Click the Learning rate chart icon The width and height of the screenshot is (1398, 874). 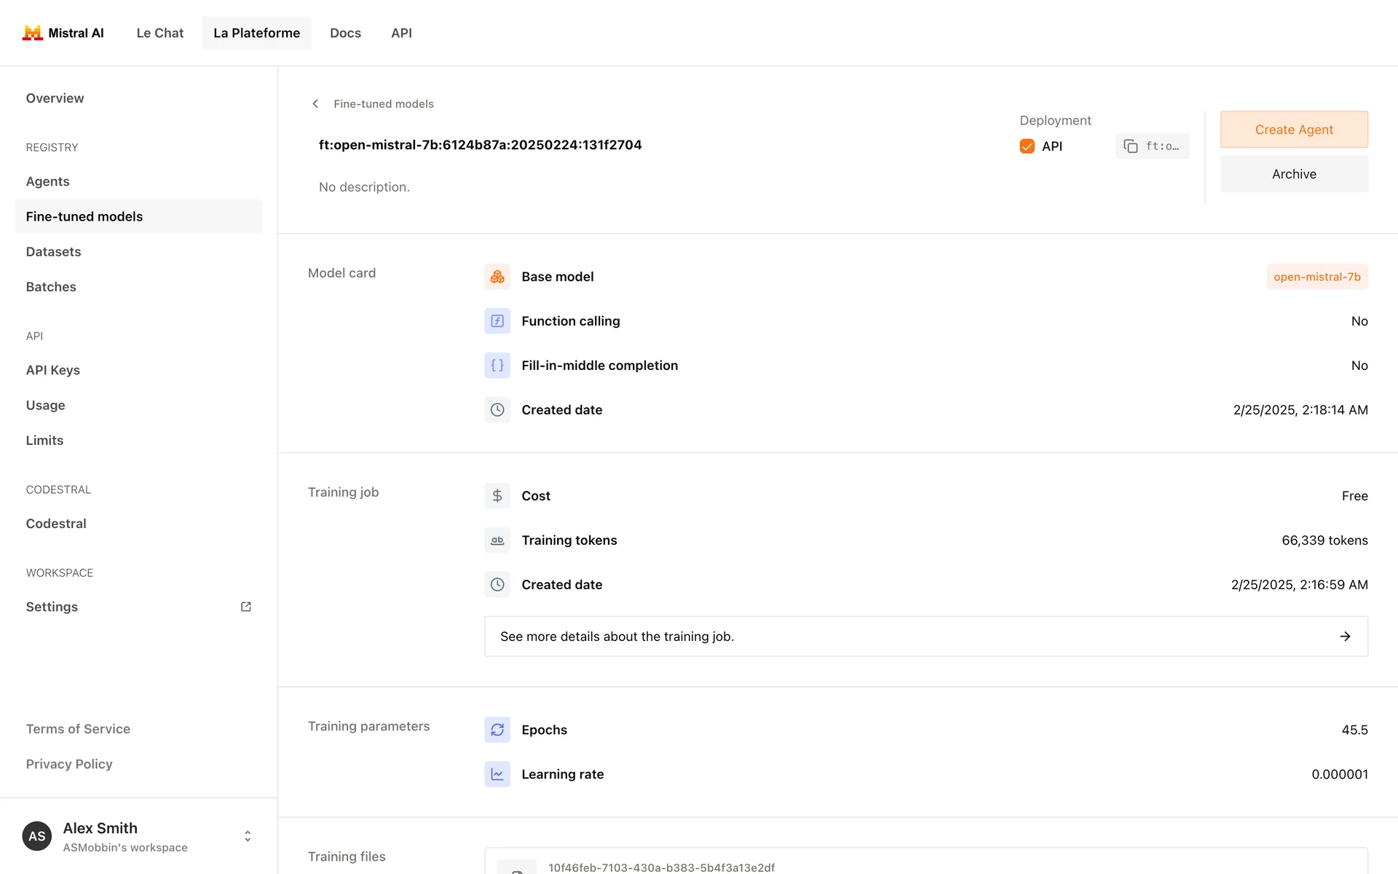pos(497,774)
